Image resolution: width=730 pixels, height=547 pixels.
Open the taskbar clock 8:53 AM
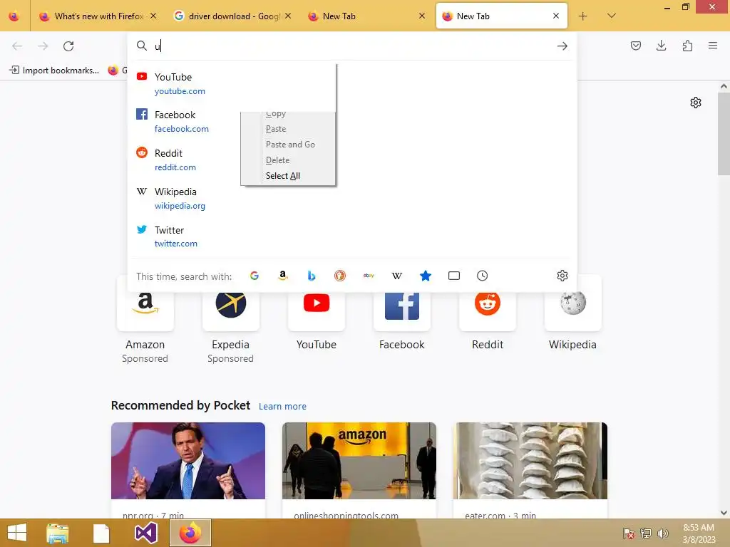[699, 533]
